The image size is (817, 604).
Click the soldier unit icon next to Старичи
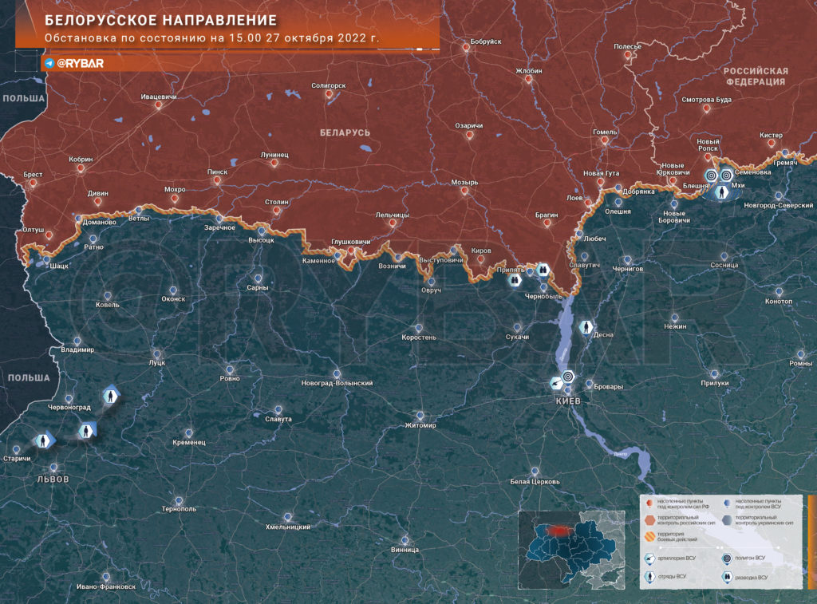click(x=44, y=441)
